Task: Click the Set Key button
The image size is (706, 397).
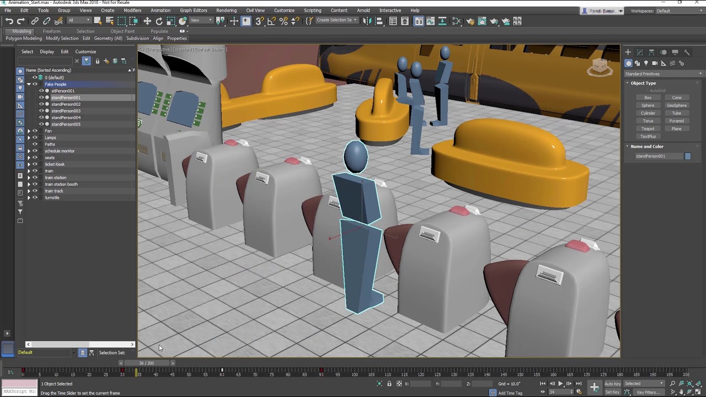Action: pos(613,392)
